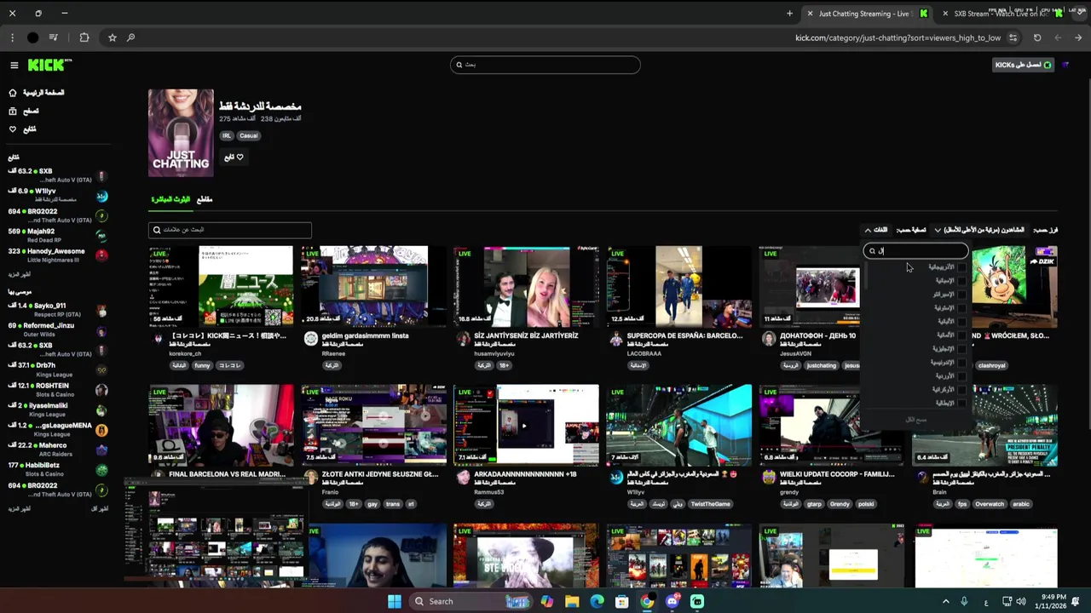The width and height of the screenshot is (1091, 613).
Task: Open Majah92 channel avatar in sidebar
Action: [101, 236]
